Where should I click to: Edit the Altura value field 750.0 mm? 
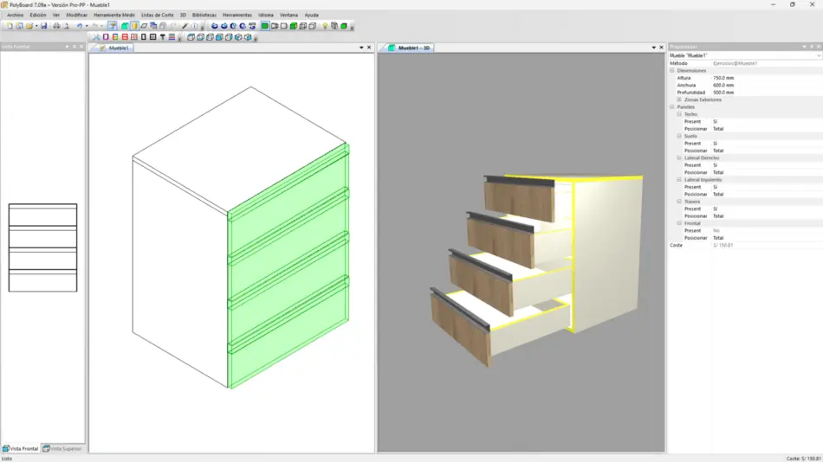pyautogui.click(x=723, y=78)
